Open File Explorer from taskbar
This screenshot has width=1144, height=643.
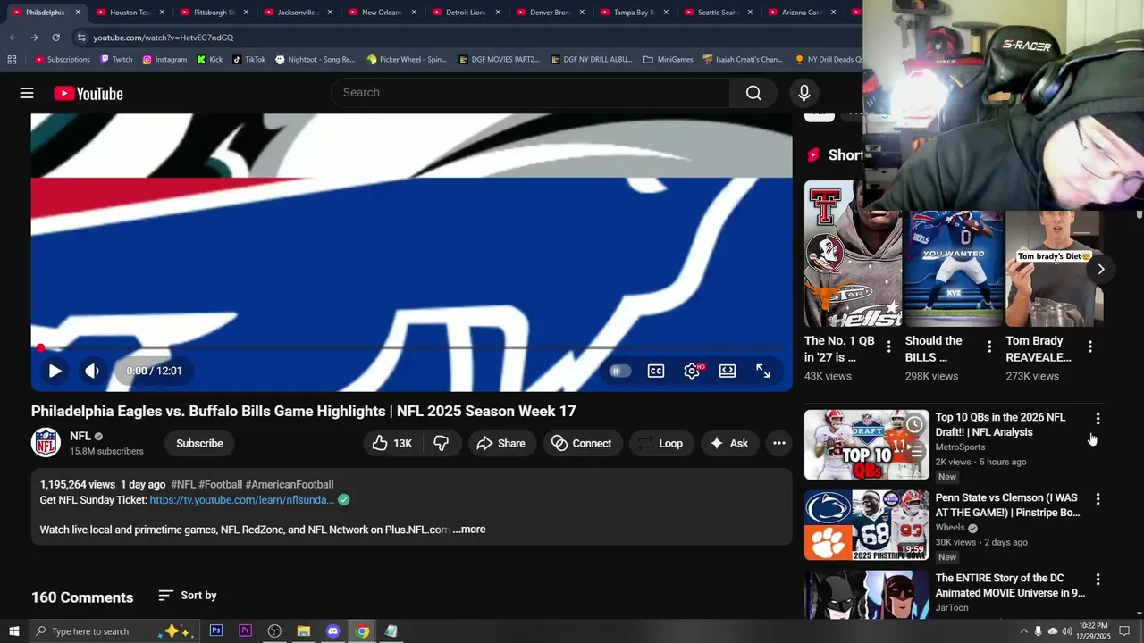click(303, 631)
